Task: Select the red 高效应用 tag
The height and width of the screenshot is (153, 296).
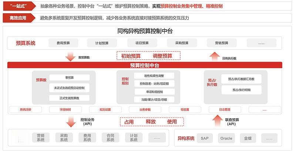Action: 19,18
